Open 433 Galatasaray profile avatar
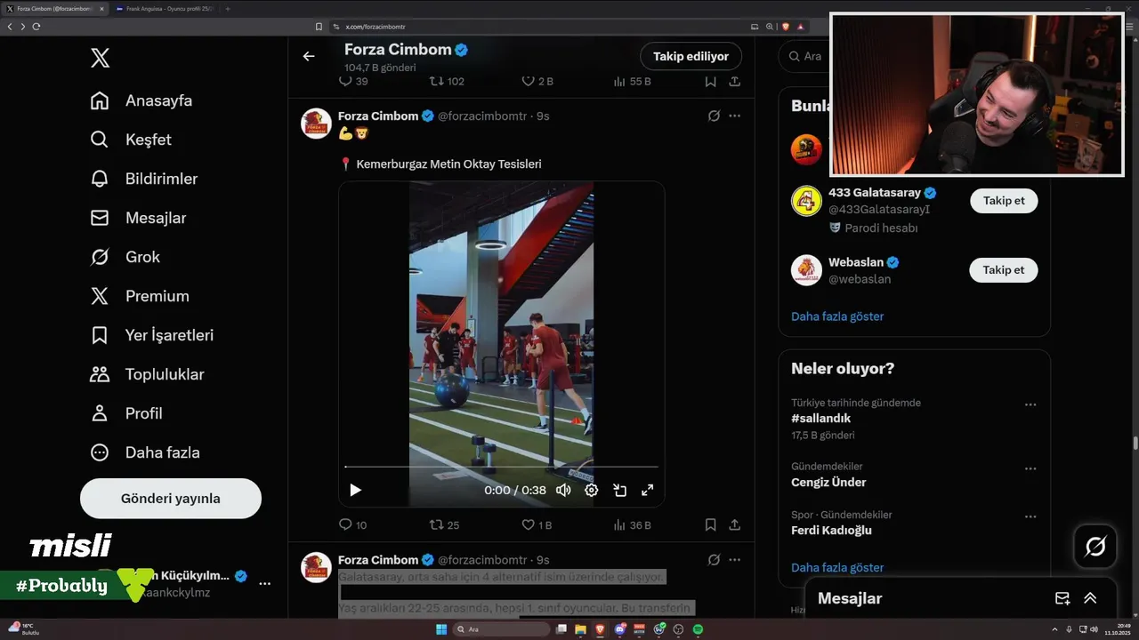The image size is (1139, 640). coord(806,201)
